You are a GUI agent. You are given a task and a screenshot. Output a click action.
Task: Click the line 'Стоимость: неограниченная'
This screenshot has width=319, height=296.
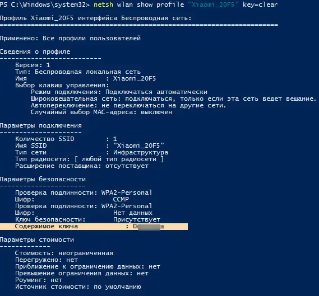[64, 253]
